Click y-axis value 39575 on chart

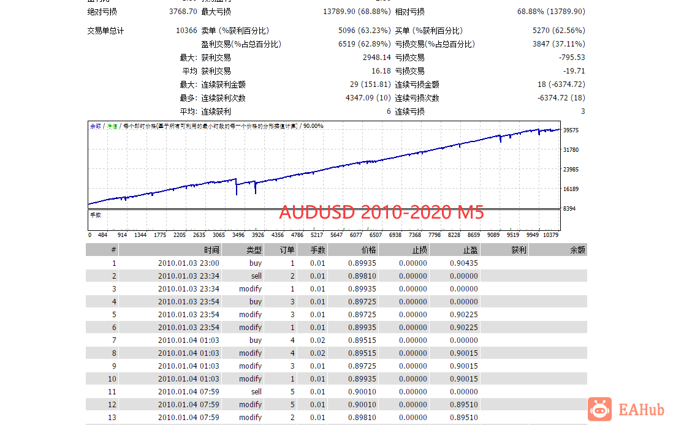click(x=571, y=130)
